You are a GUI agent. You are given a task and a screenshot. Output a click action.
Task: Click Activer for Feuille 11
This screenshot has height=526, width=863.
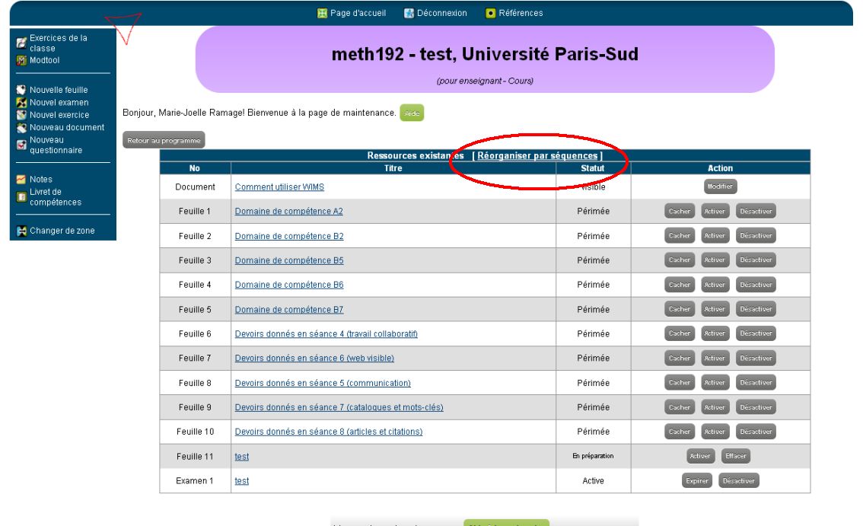700,456
